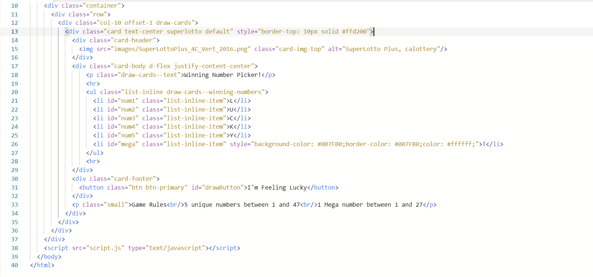Click the closing ul tag on line 27
The image size is (593, 277).
(x=95, y=153)
